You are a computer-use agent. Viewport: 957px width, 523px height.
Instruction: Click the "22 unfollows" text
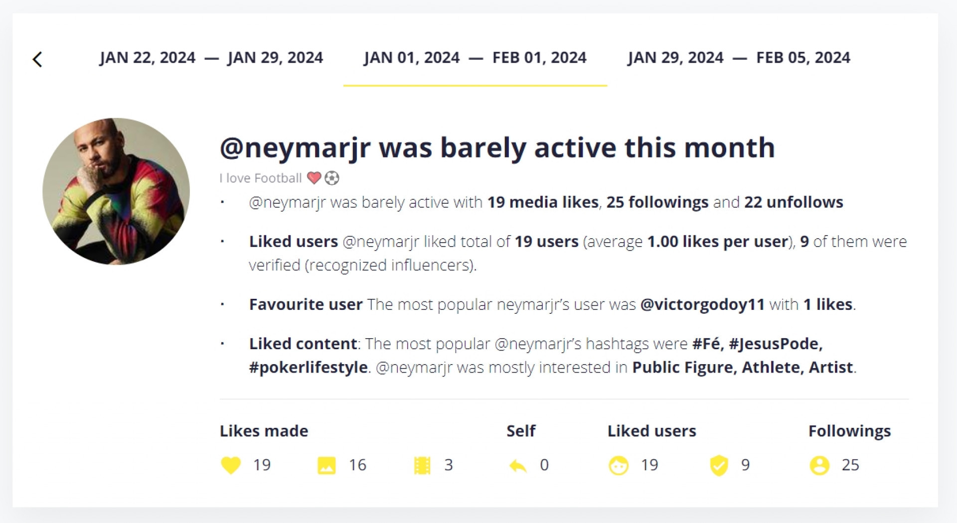point(794,202)
